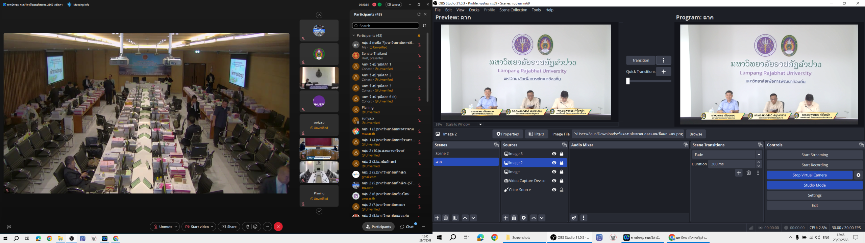Open reactions emoji in meeting toolbar
This screenshot has width=865, height=243.
point(255,227)
